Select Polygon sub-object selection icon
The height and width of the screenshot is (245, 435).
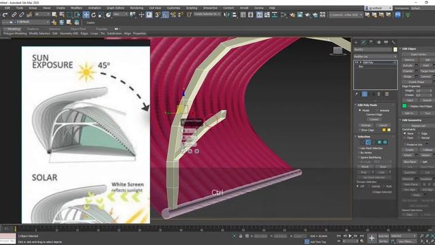click(379, 142)
